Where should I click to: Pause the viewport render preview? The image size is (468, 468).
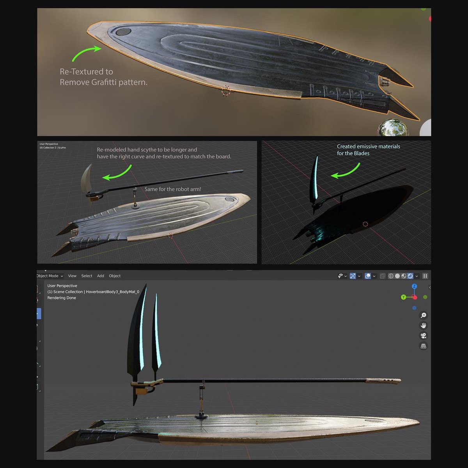click(x=425, y=276)
